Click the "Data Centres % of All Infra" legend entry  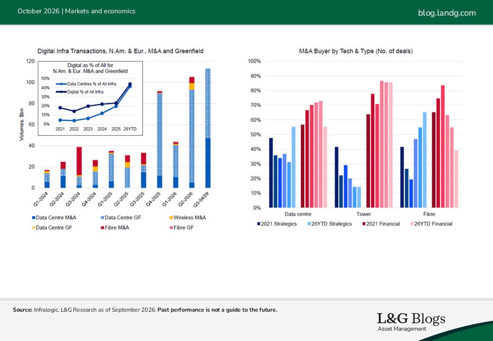[86, 84]
